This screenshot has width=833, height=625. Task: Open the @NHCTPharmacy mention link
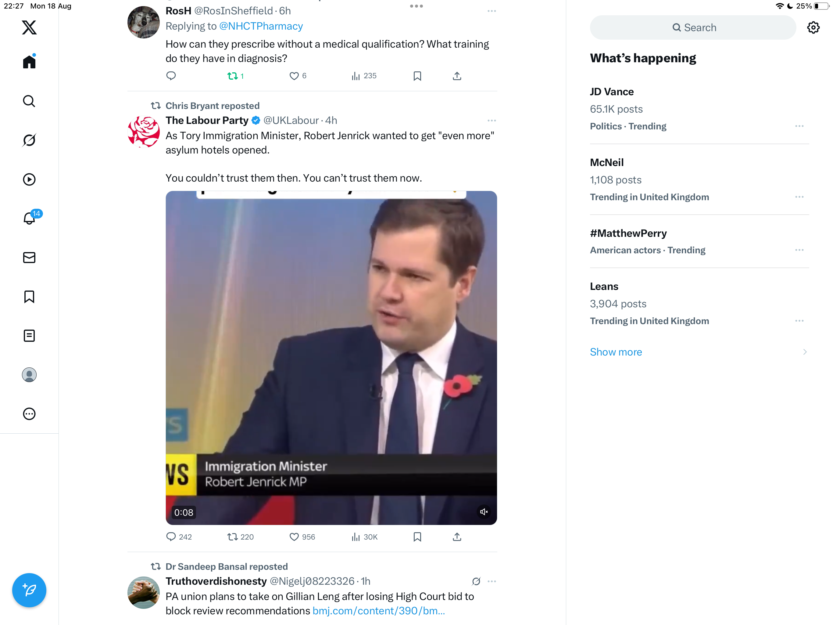pyautogui.click(x=261, y=26)
